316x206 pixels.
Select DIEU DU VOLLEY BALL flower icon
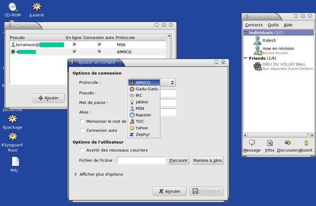click(x=258, y=66)
